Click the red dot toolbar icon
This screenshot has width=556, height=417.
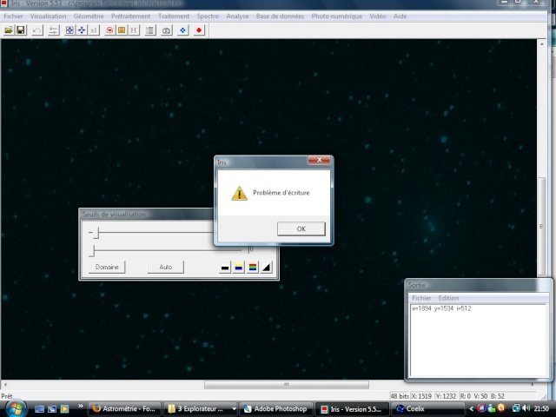pos(199,30)
